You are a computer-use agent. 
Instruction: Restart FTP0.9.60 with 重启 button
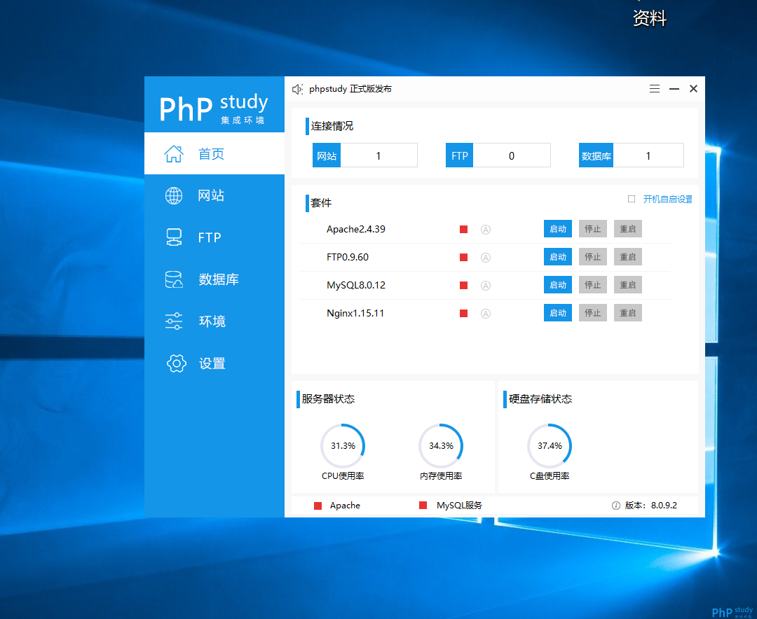(x=627, y=257)
